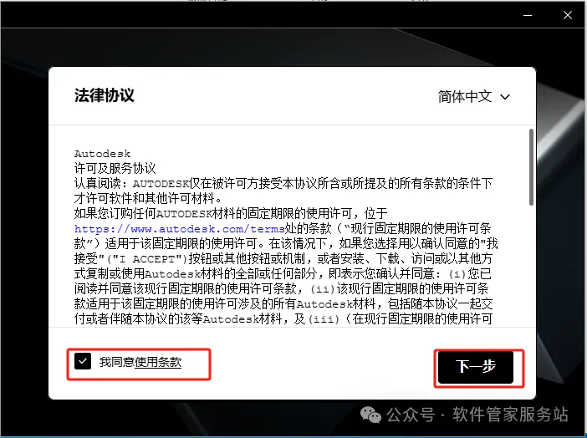Minimize the installer window
Screen dimensions: 587x438
[x=528, y=15]
